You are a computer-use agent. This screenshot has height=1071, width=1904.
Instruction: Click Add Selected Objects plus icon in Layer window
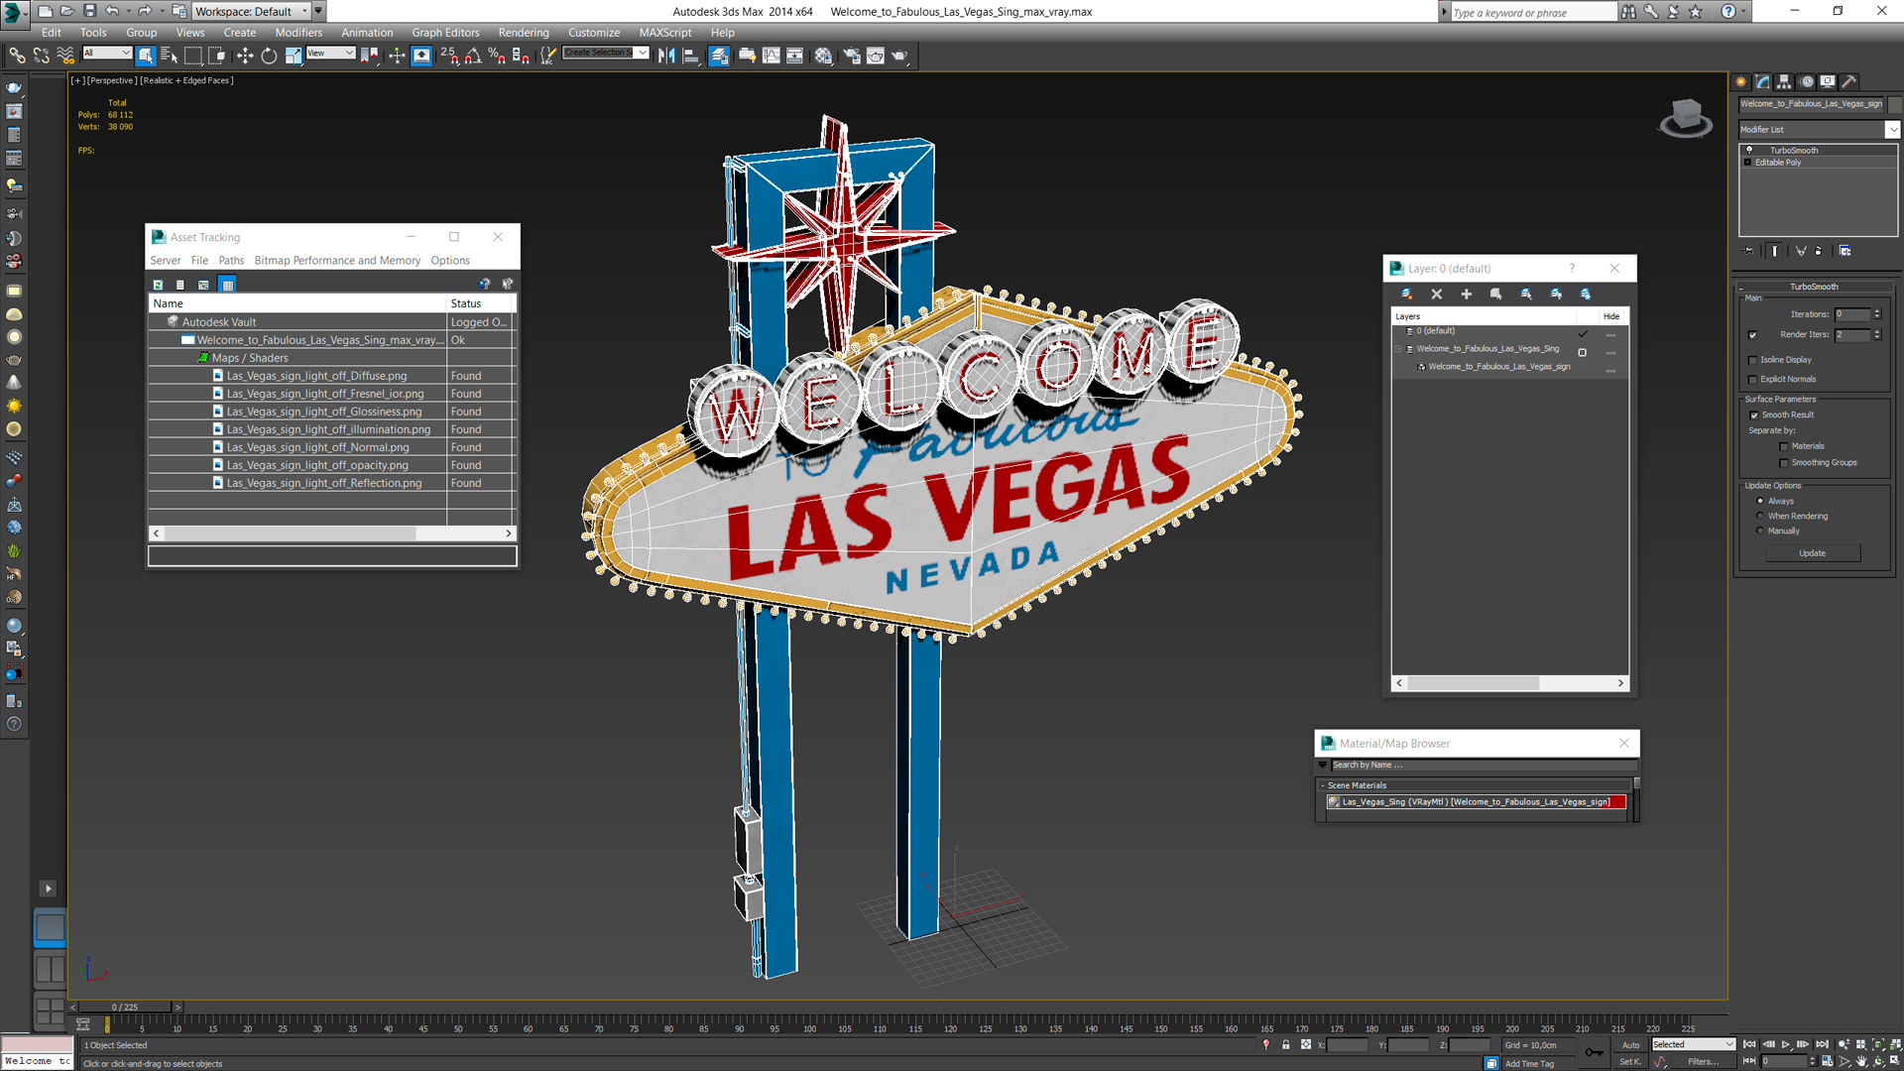pyautogui.click(x=1466, y=294)
